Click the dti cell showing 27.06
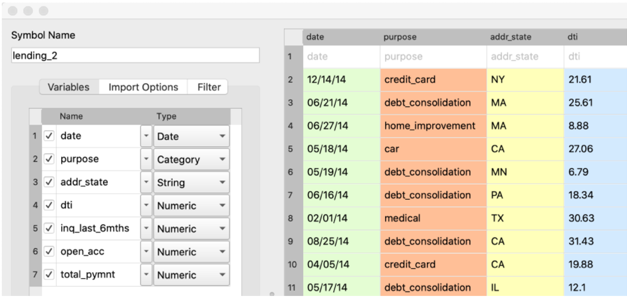Image resolution: width=627 pixels, height=300 pixels. [x=594, y=149]
